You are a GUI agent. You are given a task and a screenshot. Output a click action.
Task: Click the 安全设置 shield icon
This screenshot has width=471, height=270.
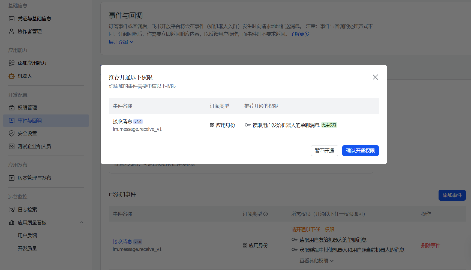click(x=11, y=133)
